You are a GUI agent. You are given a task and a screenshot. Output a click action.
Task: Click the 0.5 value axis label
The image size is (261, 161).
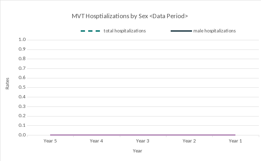22,87
